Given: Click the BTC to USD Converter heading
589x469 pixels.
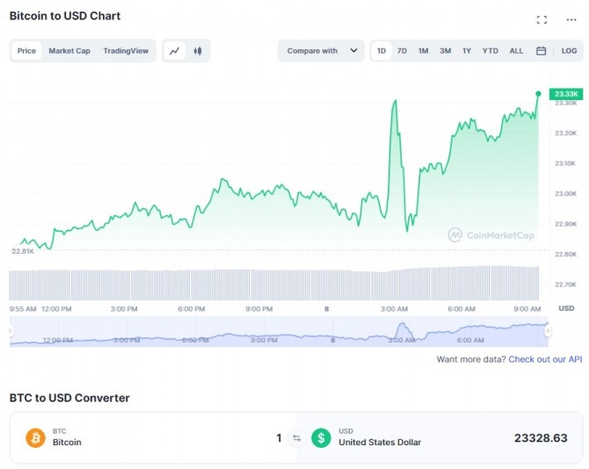Looking at the screenshot, I should click(69, 398).
